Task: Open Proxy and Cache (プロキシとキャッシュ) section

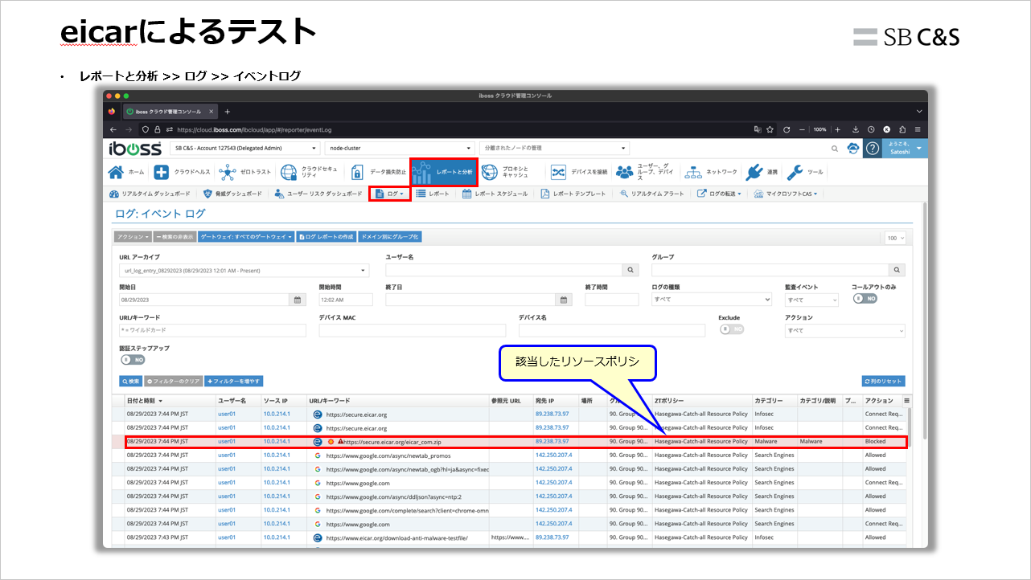Action: click(x=505, y=172)
